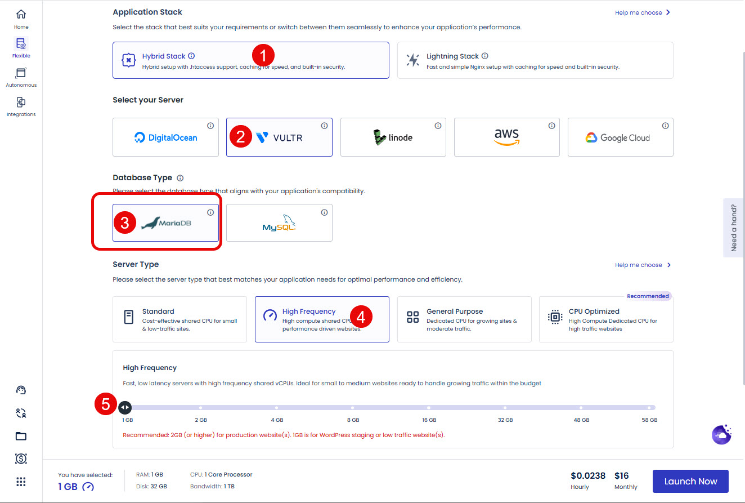This screenshot has height=503, width=745.
Task: Select the Lightning Stack option
Action: (x=535, y=60)
